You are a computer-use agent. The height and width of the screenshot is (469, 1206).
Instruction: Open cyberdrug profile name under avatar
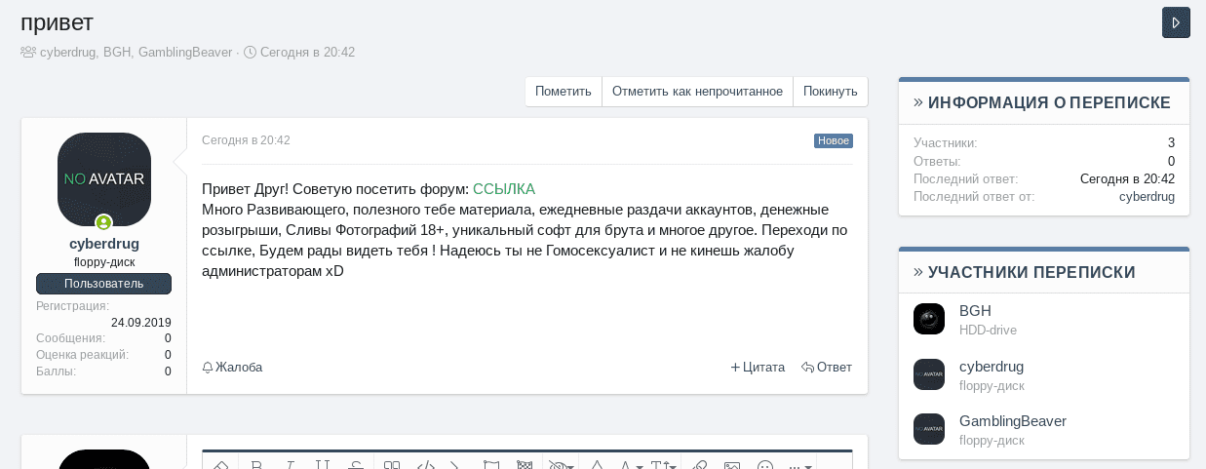(x=104, y=244)
